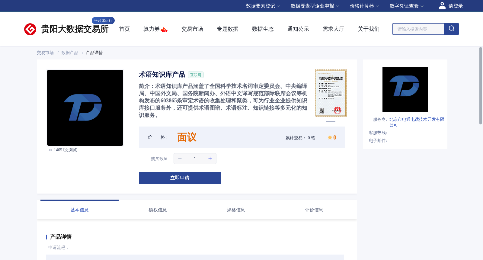Screen dimensions: 483x260
Task: Click the 请登录 login link
Action: point(456,6)
